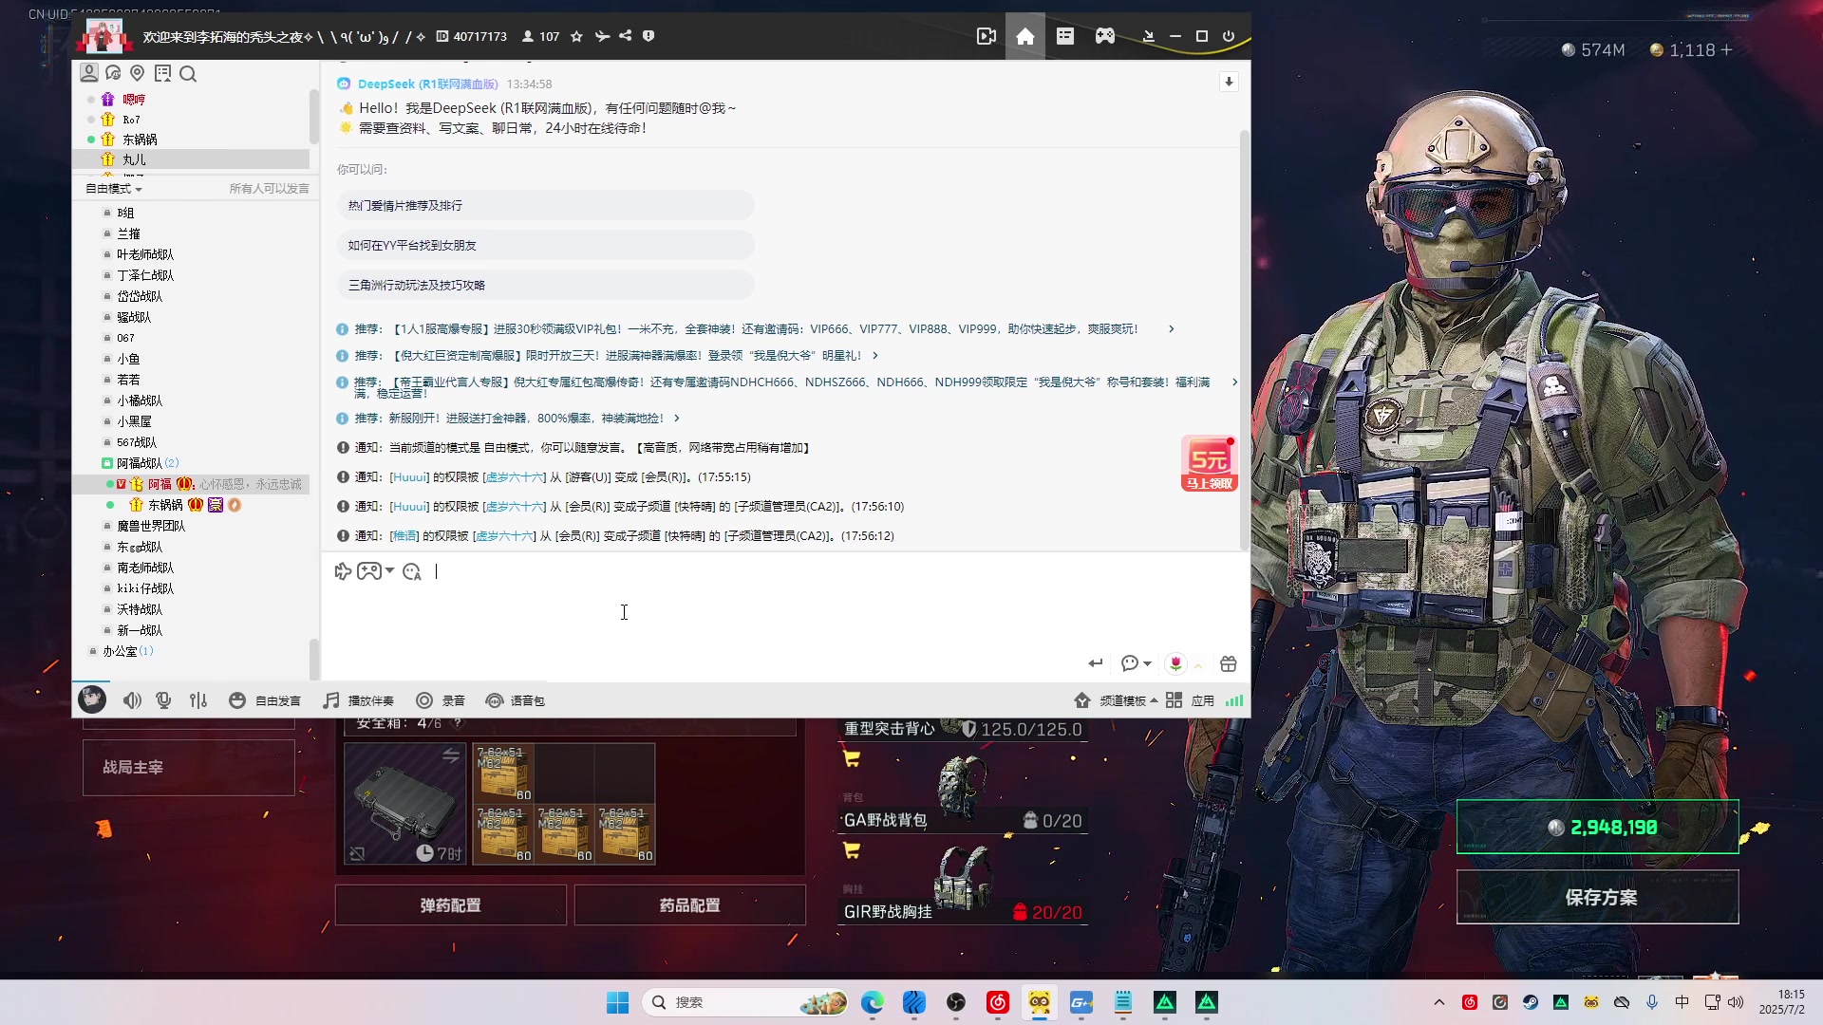Image resolution: width=1823 pixels, height=1025 pixels.
Task: Click the chat area vertical scrollbar
Action: coord(1244,342)
